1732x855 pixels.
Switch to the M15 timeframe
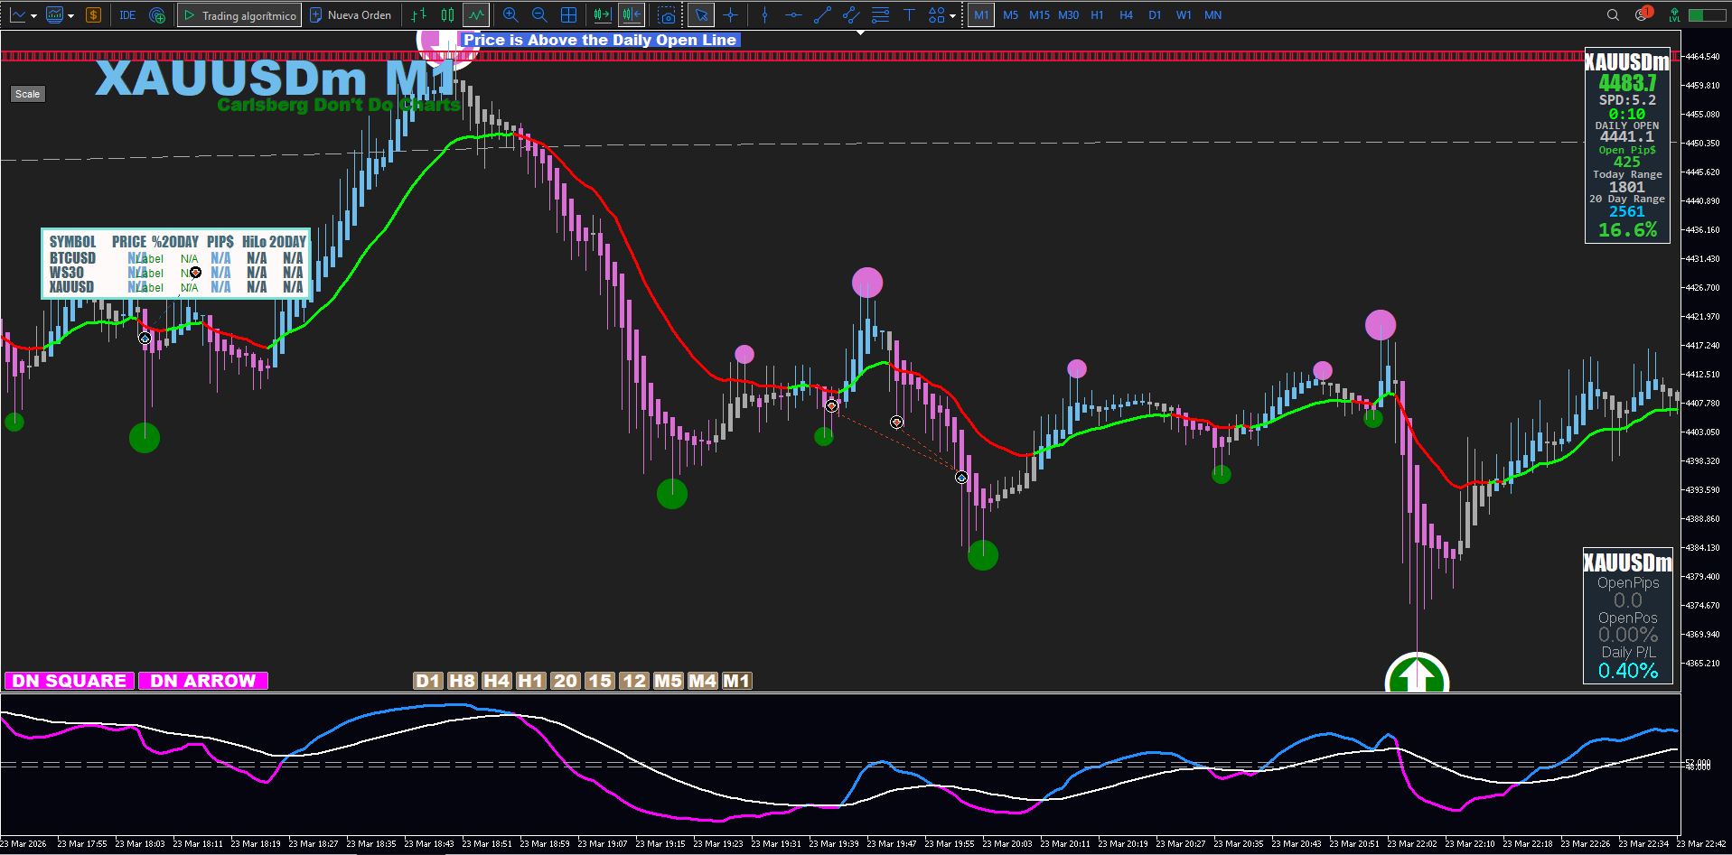(x=1039, y=15)
